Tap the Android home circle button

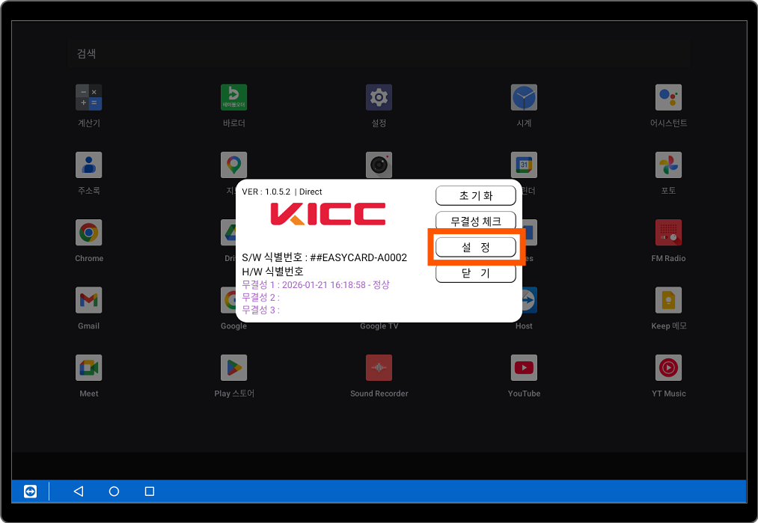pyautogui.click(x=114, y=491)
